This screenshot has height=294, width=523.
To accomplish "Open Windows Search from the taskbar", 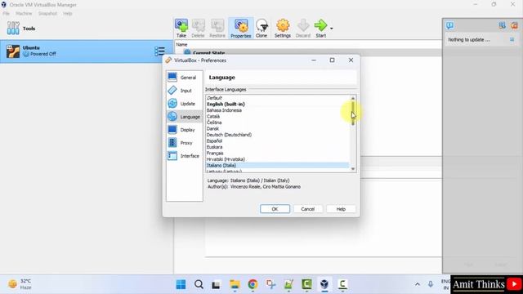I will pos(199,284).
